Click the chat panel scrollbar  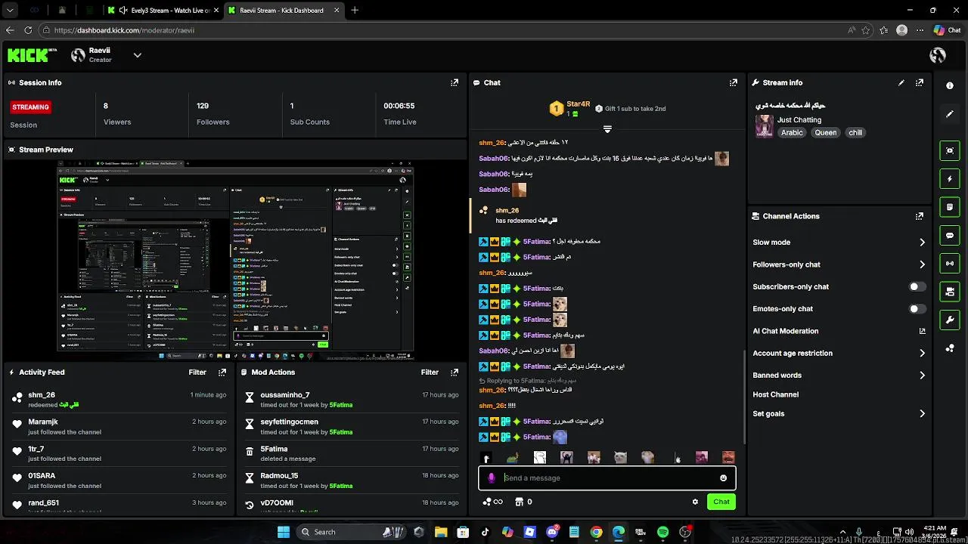(745, 396)
